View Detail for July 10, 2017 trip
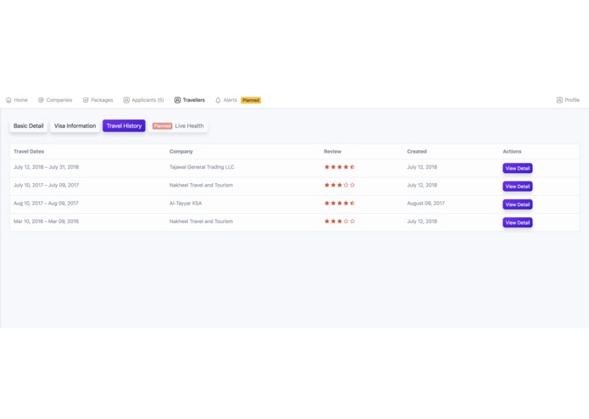 [518, 187]
